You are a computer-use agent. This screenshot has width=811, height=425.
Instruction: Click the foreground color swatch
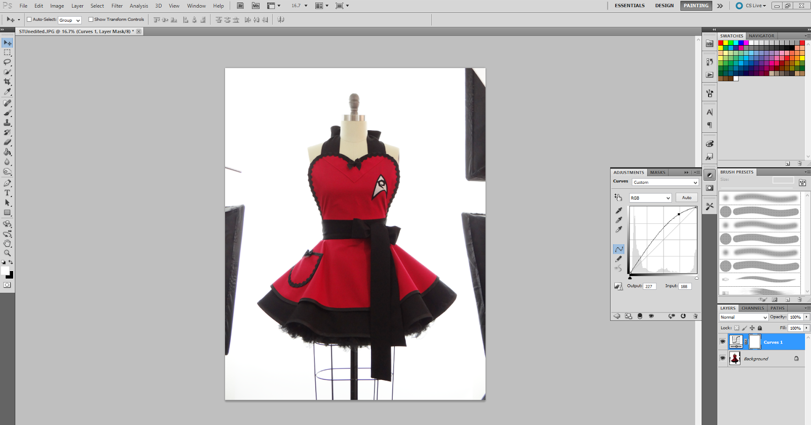[5, 271]
